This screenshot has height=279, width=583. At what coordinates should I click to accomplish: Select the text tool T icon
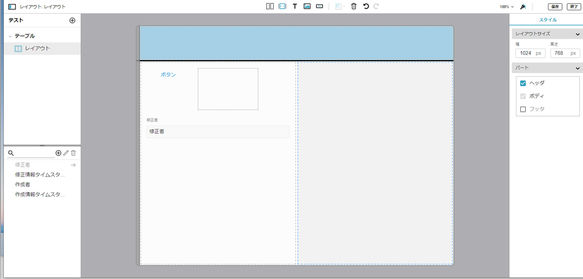(x=294, y=7)
